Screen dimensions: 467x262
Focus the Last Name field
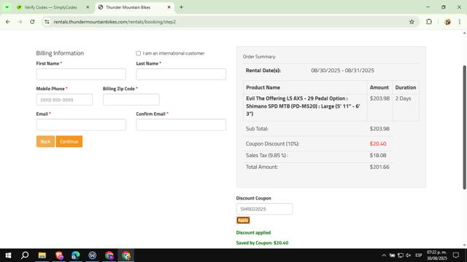tap(181, 74)
